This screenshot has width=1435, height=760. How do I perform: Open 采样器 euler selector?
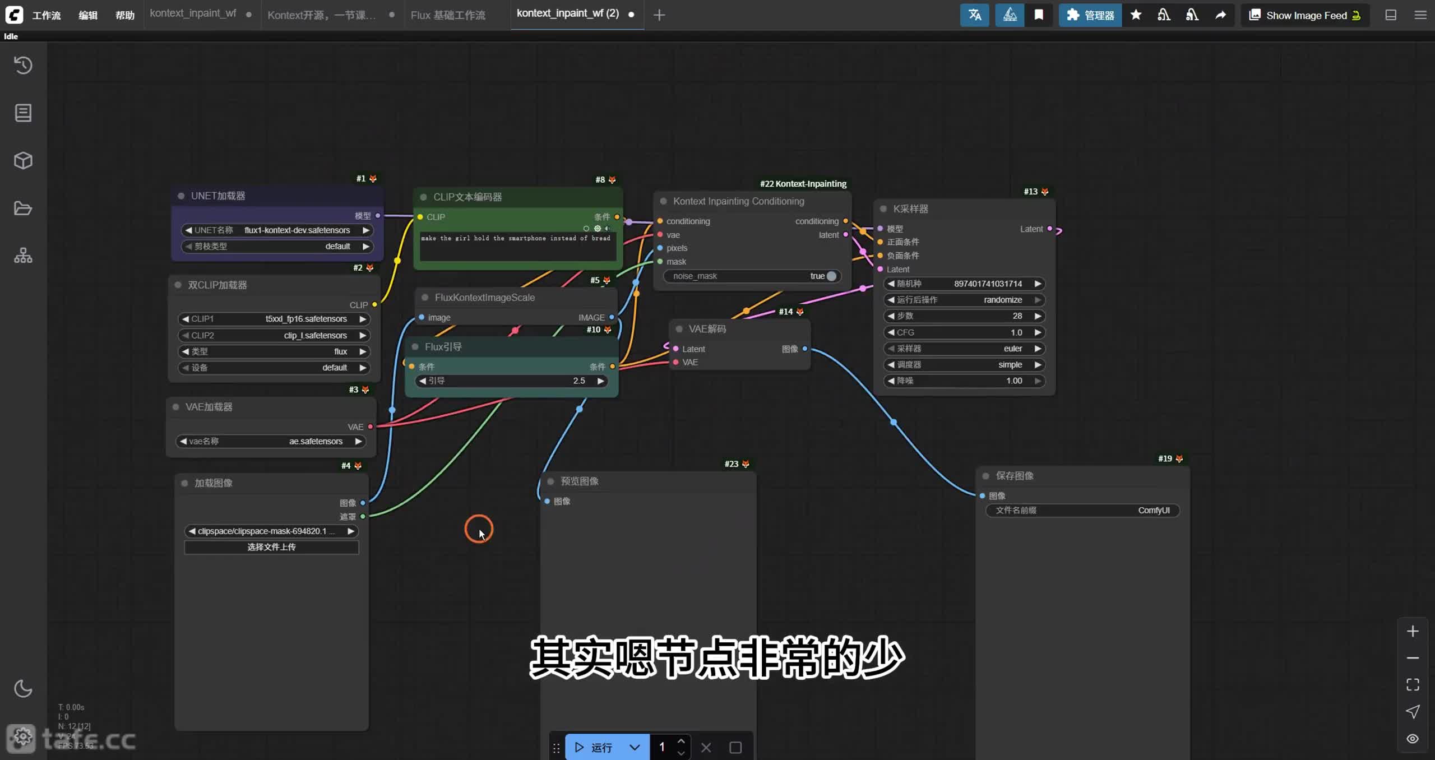(964, 349)
